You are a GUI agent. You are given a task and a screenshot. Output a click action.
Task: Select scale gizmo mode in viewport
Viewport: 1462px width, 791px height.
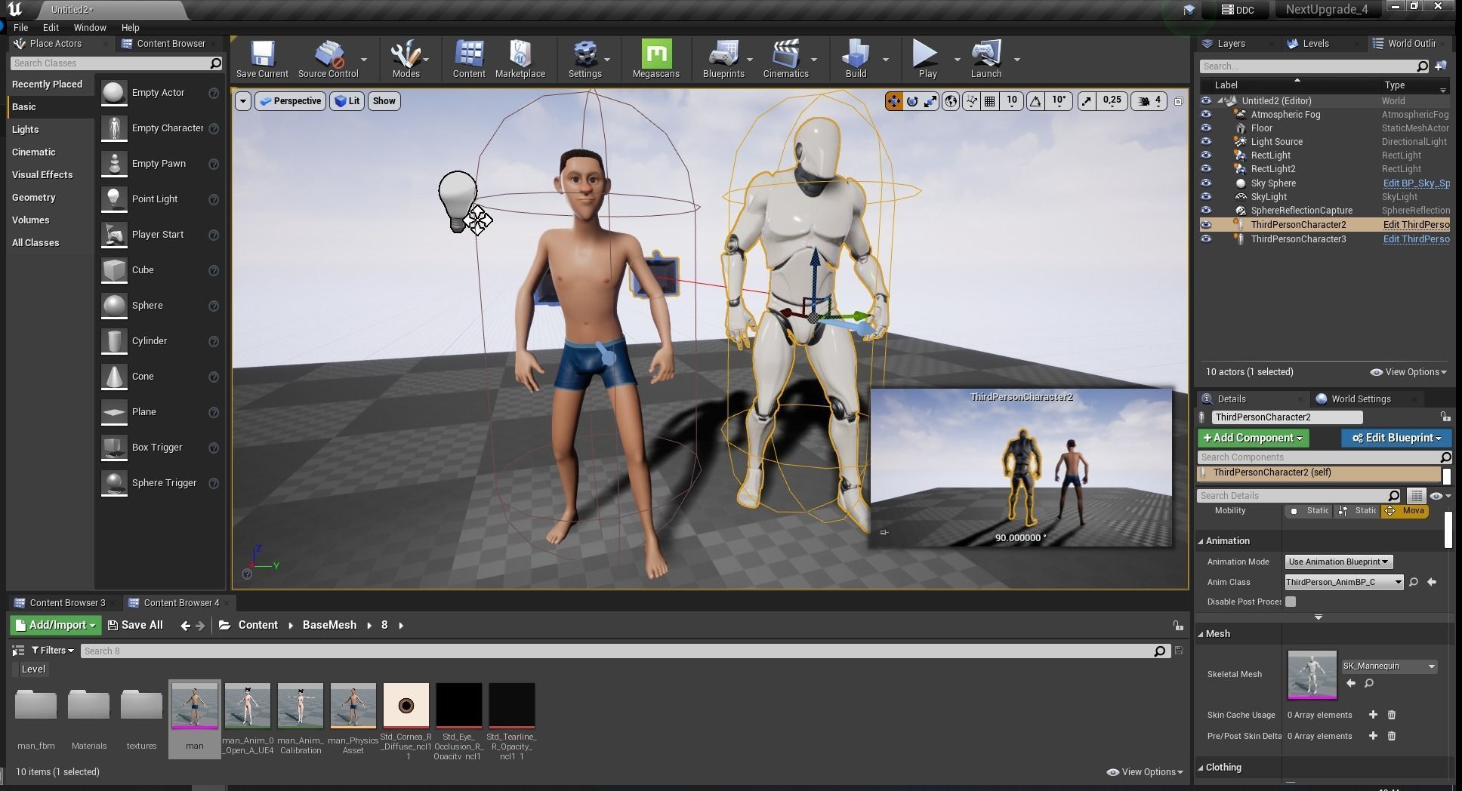coord(931,101)
